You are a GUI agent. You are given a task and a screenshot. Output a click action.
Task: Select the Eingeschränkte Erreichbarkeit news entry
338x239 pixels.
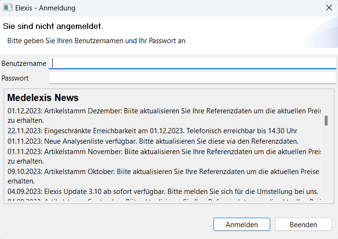[x=152, y=131]
